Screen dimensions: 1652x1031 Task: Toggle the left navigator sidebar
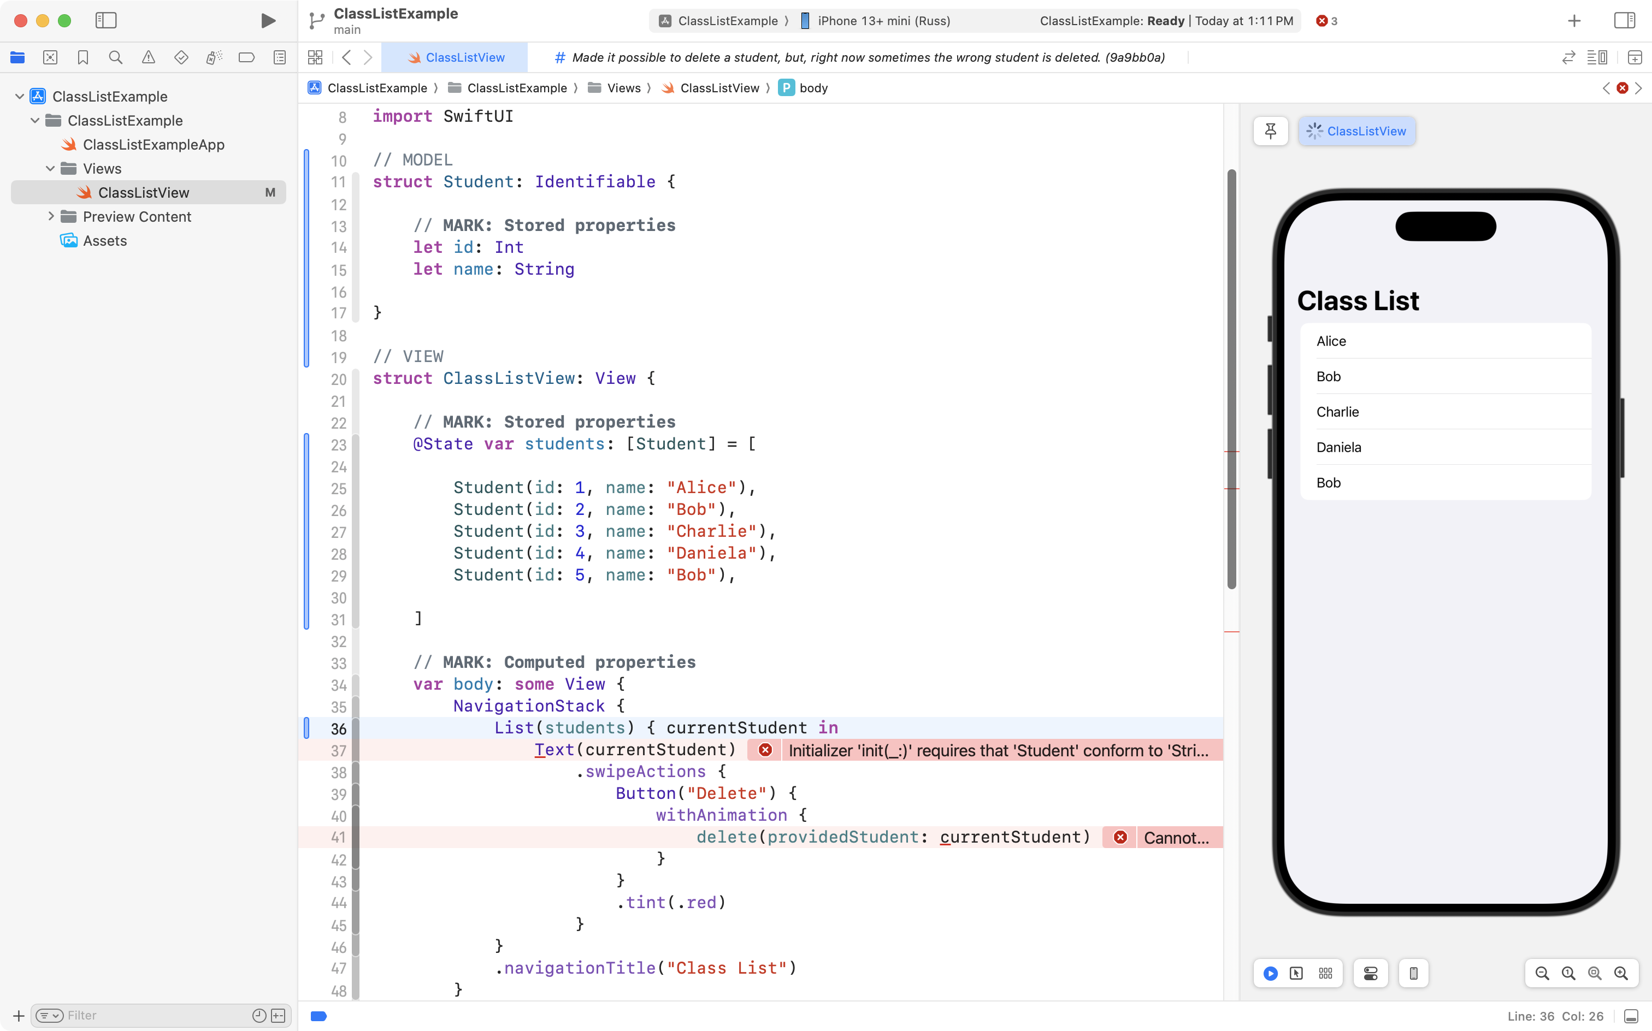tap(106, 20)
